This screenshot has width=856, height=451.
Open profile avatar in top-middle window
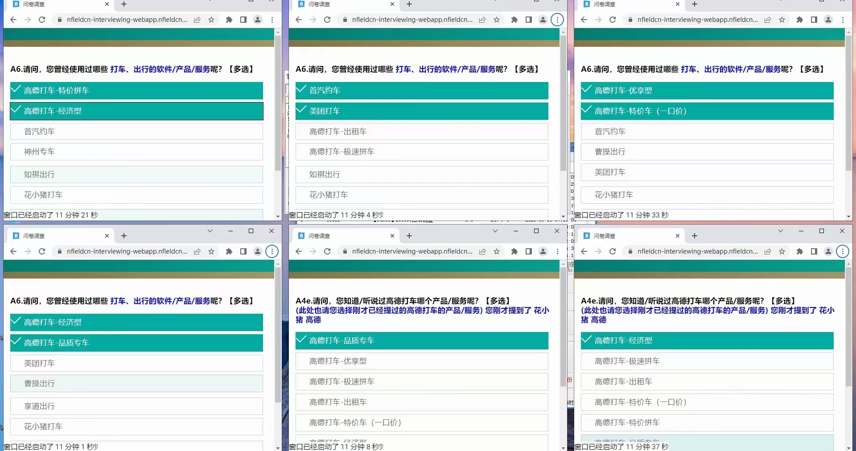pos(543,20)
